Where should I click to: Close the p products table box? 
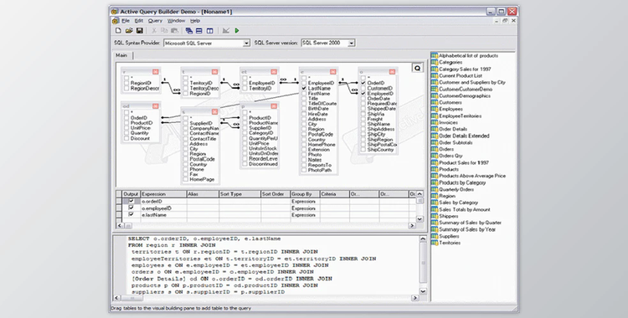click(x=274, y=106)
